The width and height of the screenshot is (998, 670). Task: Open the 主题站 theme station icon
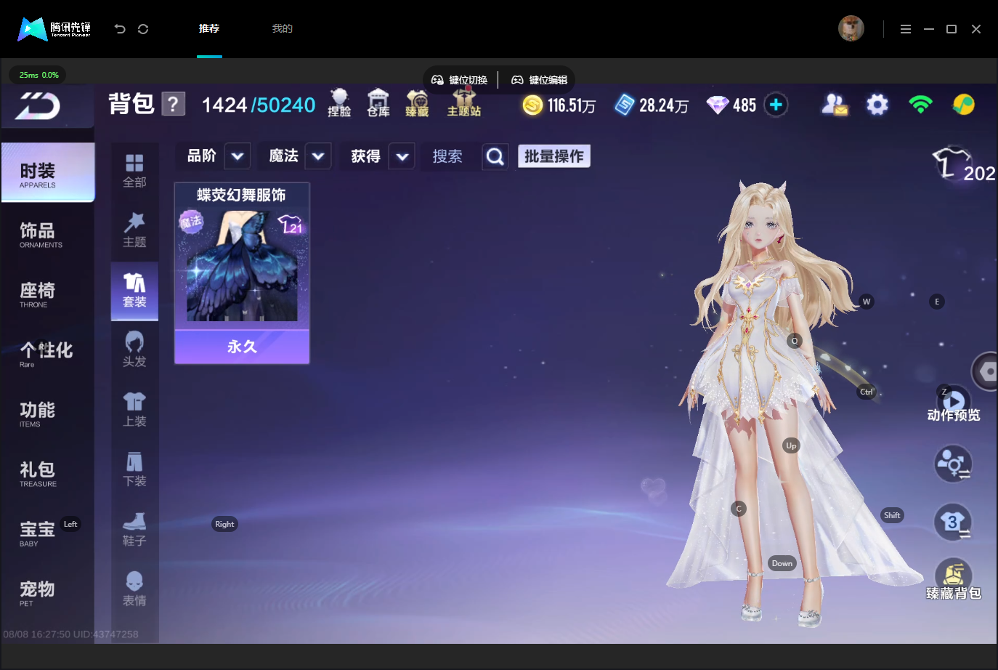coord(464,102)
